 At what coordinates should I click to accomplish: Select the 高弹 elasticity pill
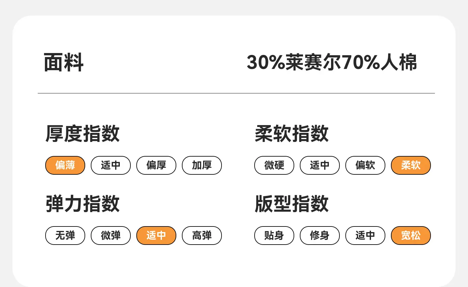202,236
